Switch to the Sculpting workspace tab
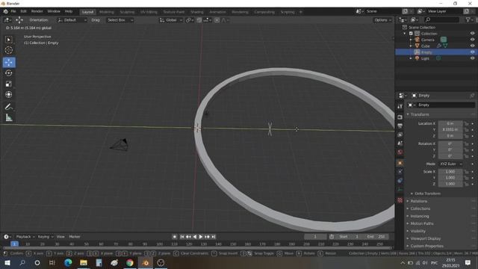Viewport: 478px width, 269px height. click(127, 12)
